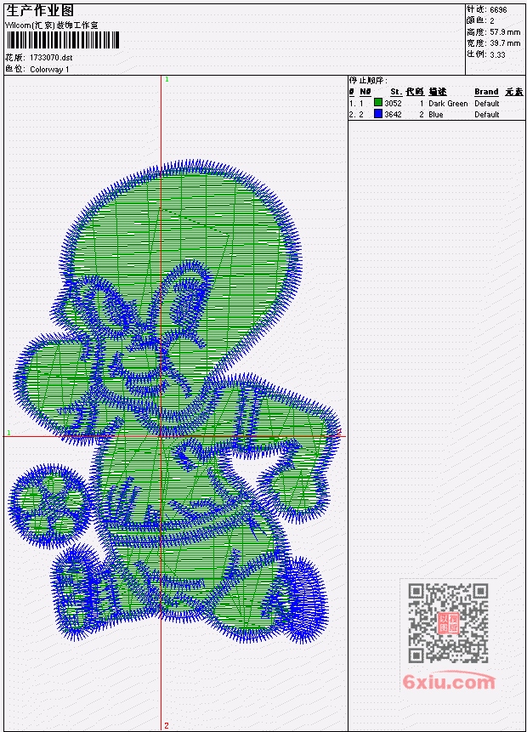This screenshot has height=732, width=527.
Task: Select stitch count 3642 cell
Action: point(393,115)
